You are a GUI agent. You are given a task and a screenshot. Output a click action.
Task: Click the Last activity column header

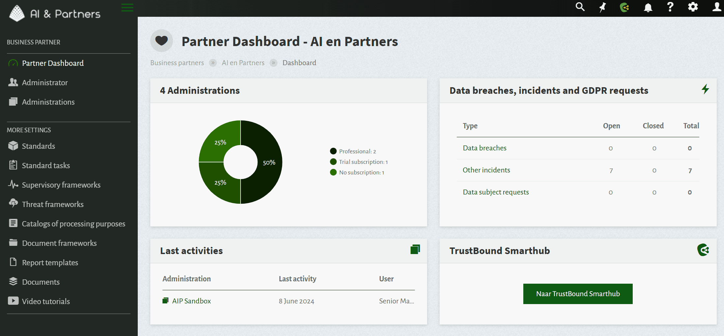pos(298,279)
